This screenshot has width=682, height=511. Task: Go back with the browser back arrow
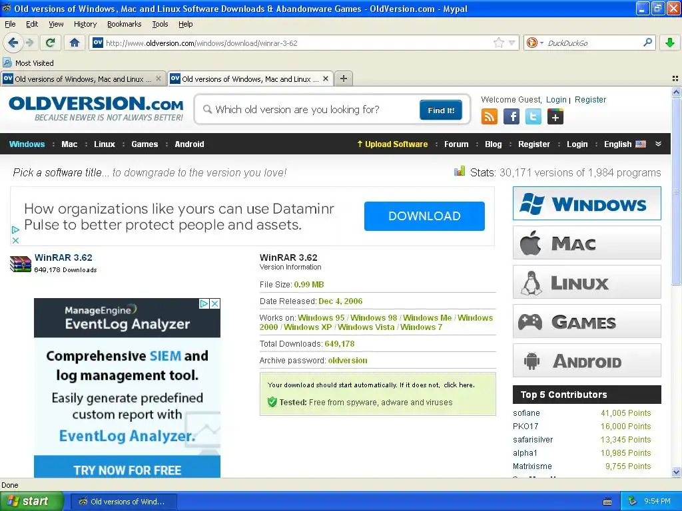point(13,43)
